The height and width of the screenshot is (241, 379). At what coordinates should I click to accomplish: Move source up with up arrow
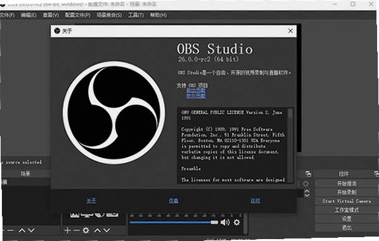[97, 230]
